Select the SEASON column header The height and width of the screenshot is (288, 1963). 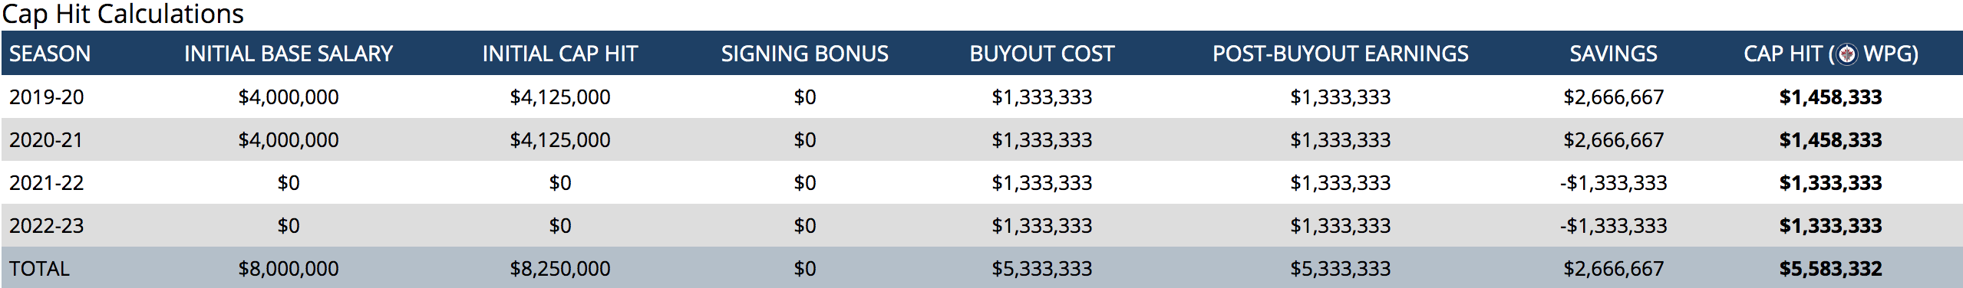click(50, 54)
